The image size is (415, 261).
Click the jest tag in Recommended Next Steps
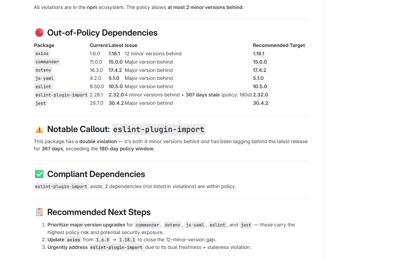246,225
